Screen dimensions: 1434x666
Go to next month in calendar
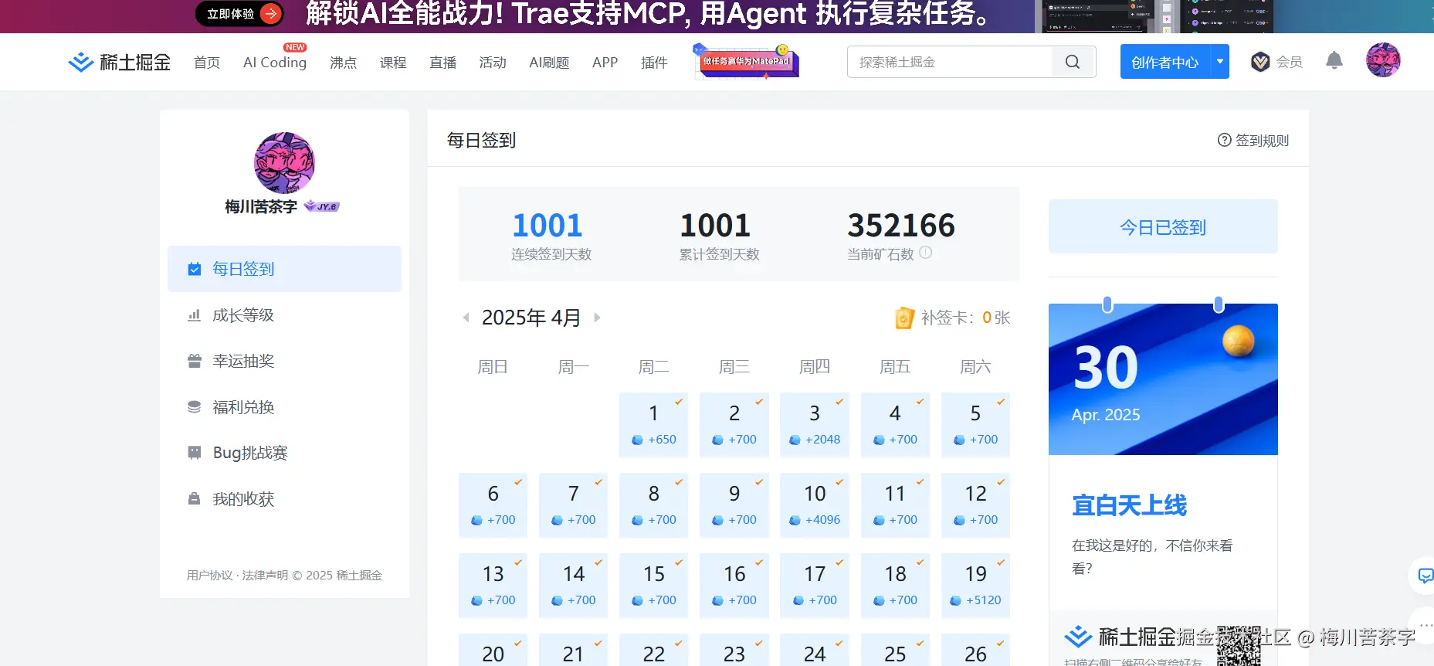pos(597,318)
